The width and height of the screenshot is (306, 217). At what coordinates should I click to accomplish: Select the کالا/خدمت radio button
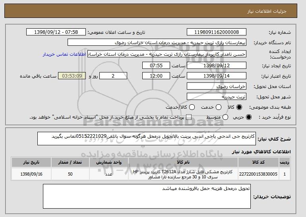tap(192, 107)
